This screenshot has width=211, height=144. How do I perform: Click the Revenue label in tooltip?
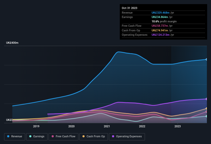coord(127,13)
